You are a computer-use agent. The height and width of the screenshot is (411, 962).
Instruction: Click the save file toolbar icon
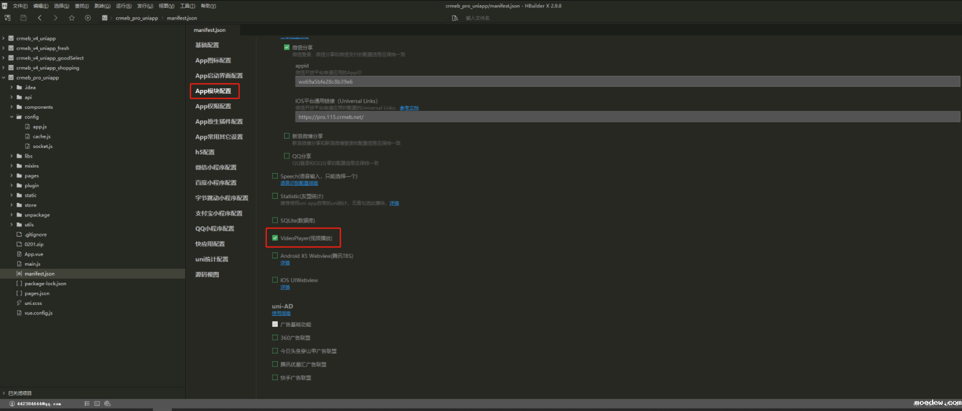pos(24,18)
